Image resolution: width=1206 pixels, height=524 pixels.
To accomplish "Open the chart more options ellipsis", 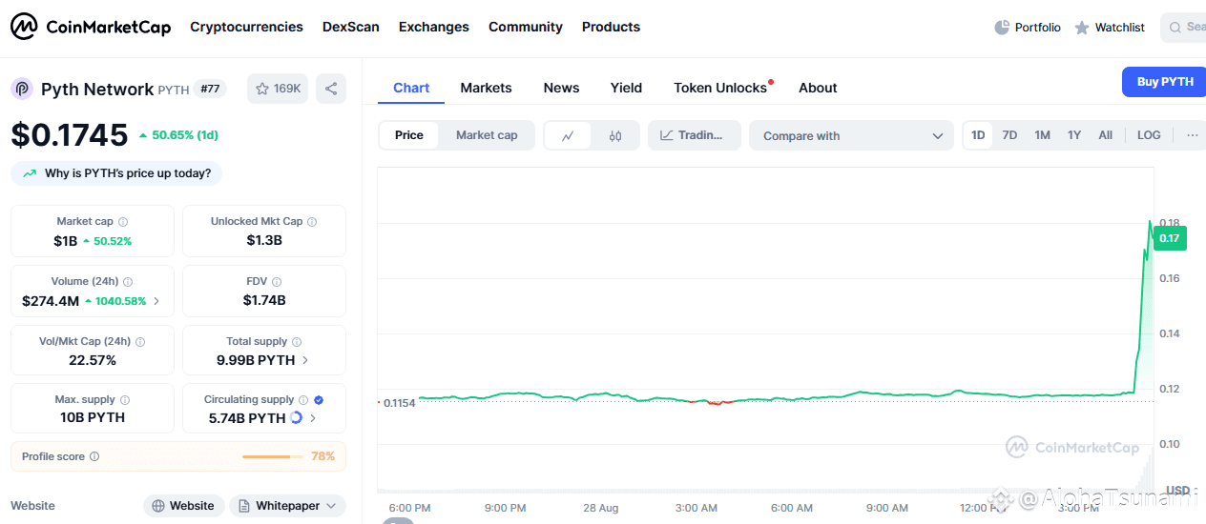I will point(1192,135).
